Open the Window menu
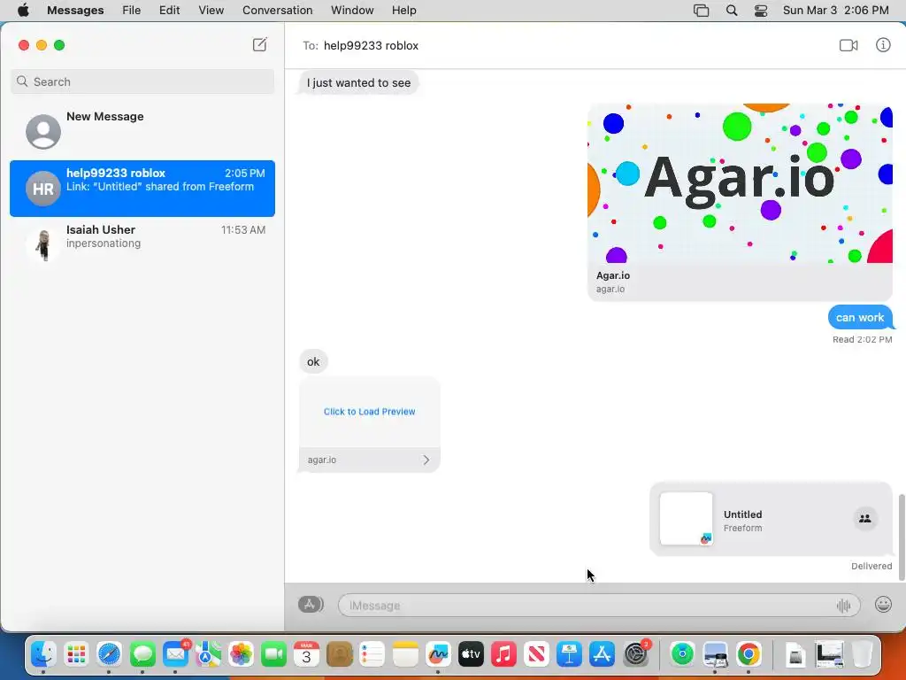Image resolution: width=906 pixels, height=680 pixels. click(352, 11)
